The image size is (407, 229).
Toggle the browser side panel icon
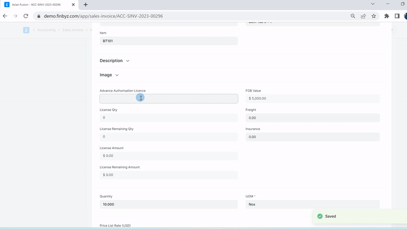point(397,16)
